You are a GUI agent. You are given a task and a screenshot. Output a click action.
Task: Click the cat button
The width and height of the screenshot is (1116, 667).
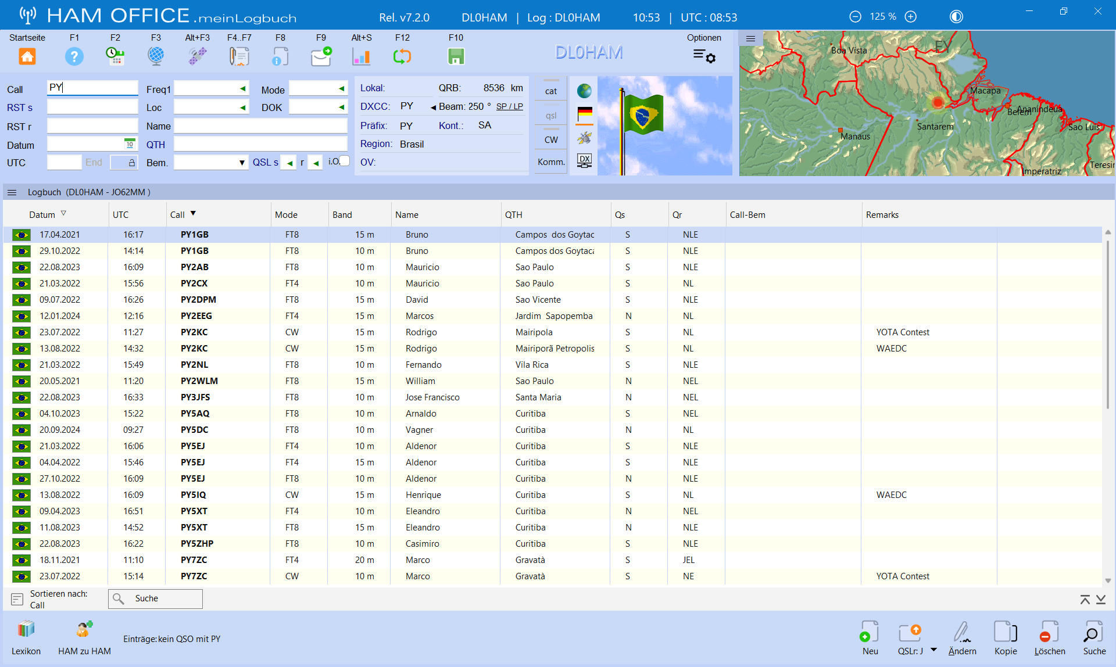(x=551, y=91)
